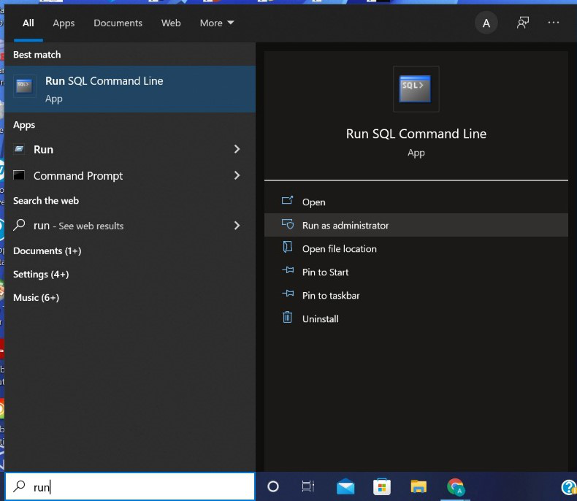Viewport: 577px width, 501px height.
Task: Open Microsoft Store from the taskbar
Action: pos(382,486)
